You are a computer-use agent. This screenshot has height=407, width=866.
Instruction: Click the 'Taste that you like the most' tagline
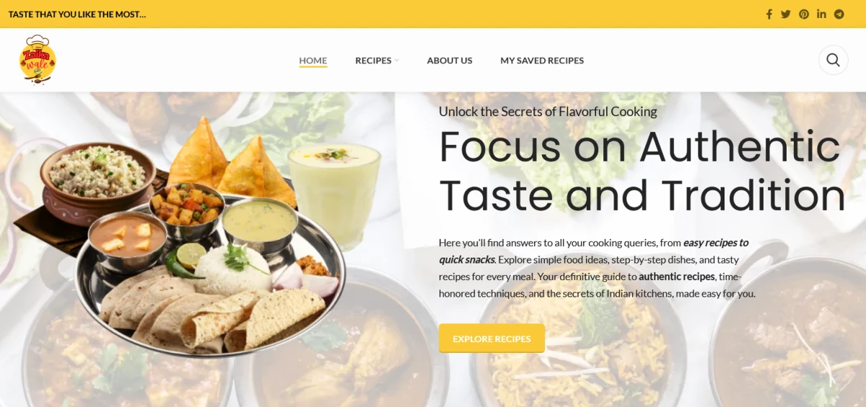click(x=77, y=14)
